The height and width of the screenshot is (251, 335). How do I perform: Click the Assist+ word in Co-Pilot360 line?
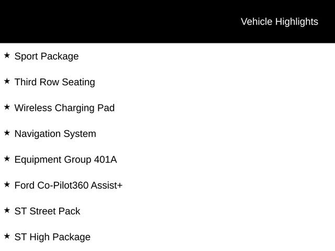pyautogui.click(x=106, y=186)
